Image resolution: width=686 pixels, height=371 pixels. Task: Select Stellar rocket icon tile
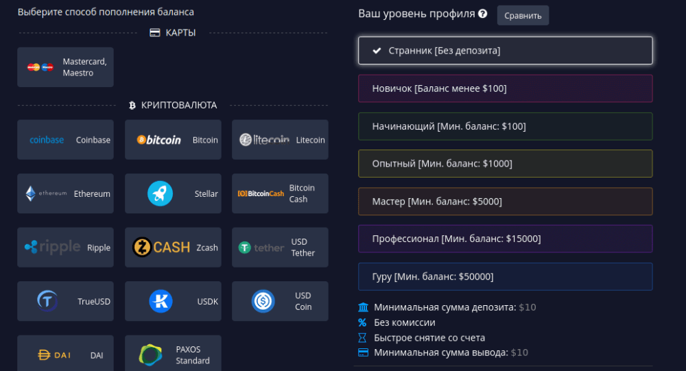[173, 193]
